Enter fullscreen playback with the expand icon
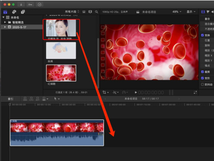214x161 pixels. click(195, 92)
